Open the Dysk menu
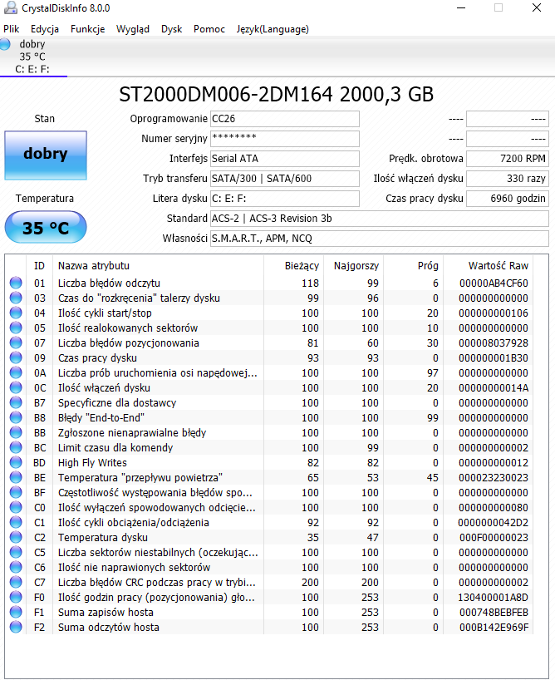Viewport: 555px width, 680px height. click(x=171, y=29)
